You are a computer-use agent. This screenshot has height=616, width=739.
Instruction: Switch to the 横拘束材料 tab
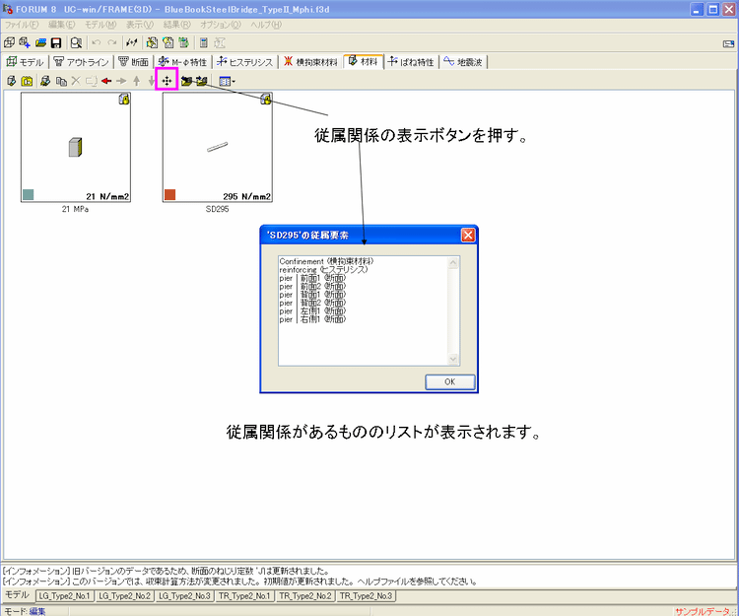[310, 62]
